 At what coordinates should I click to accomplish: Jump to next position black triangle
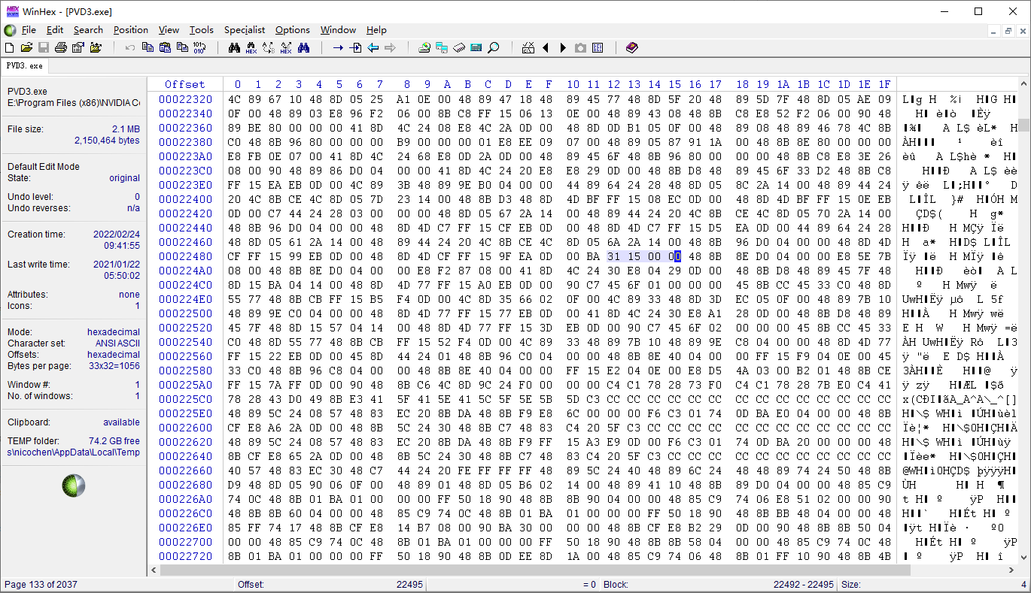[x=563, y=47]
